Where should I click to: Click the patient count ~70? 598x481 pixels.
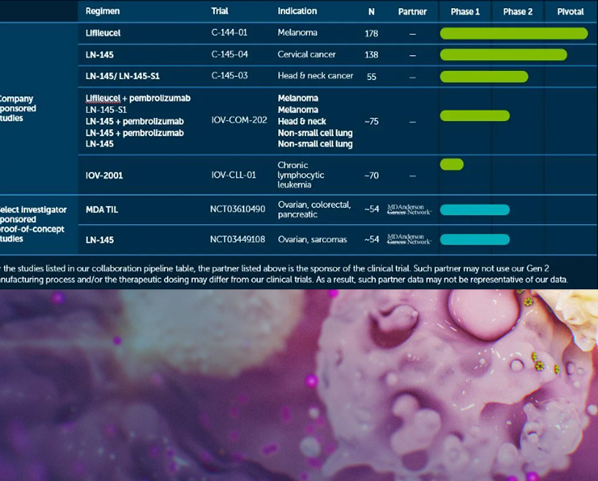pos(371,175)
